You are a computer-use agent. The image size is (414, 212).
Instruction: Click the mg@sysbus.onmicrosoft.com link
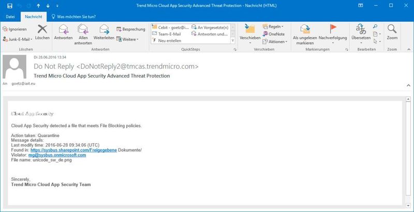tap(57, 155)
